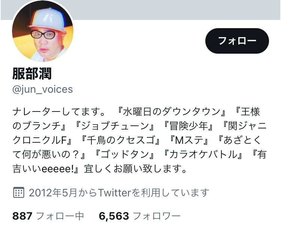Click the バ logo on the avatar's cap

click(48, 17)
